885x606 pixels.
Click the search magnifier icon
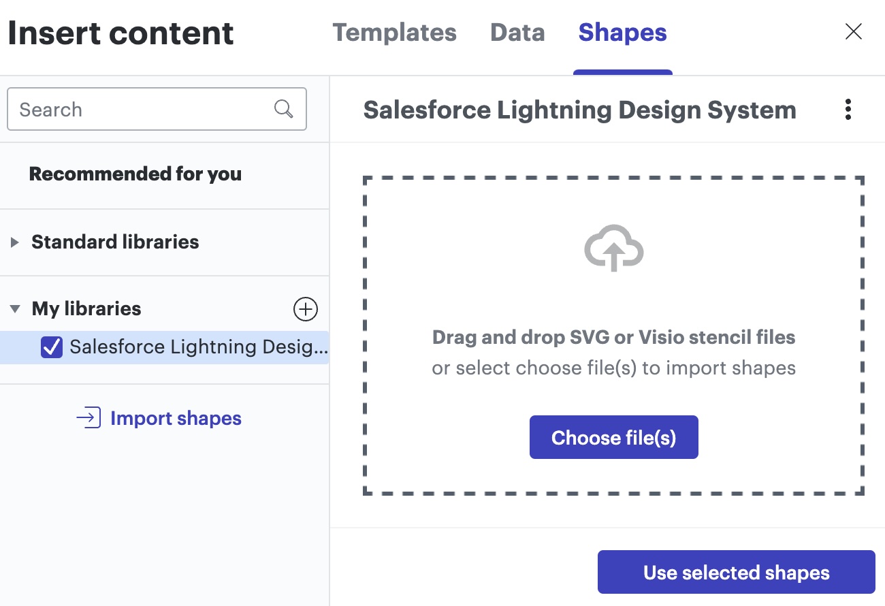pyautogui.click(x=283, y=109)
